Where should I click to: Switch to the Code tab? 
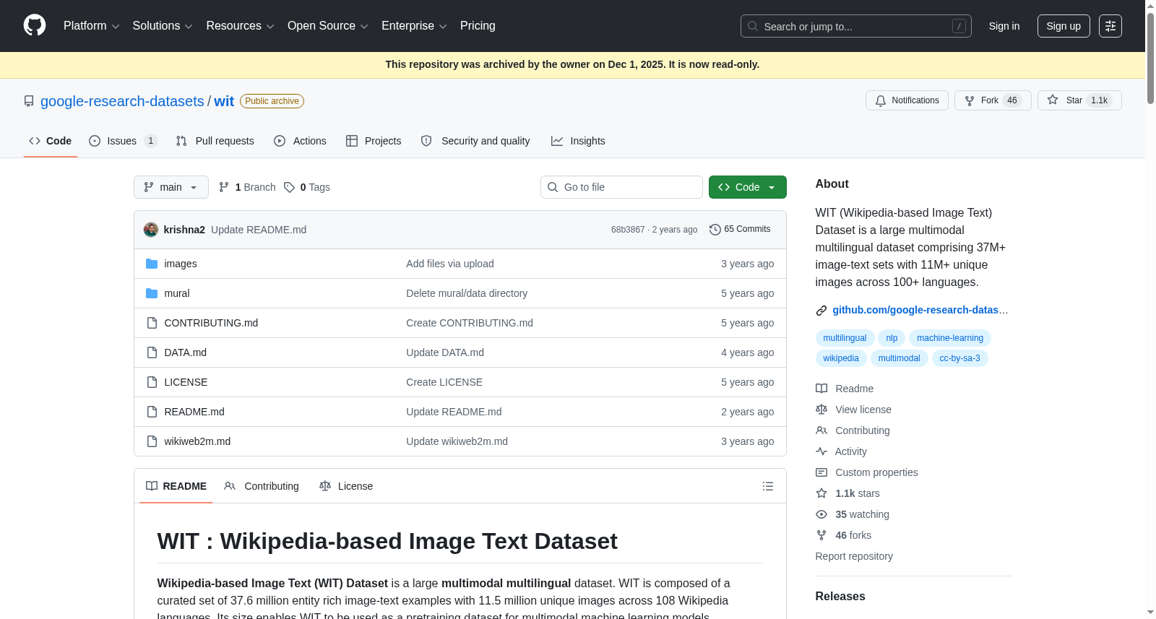[51, 141]
